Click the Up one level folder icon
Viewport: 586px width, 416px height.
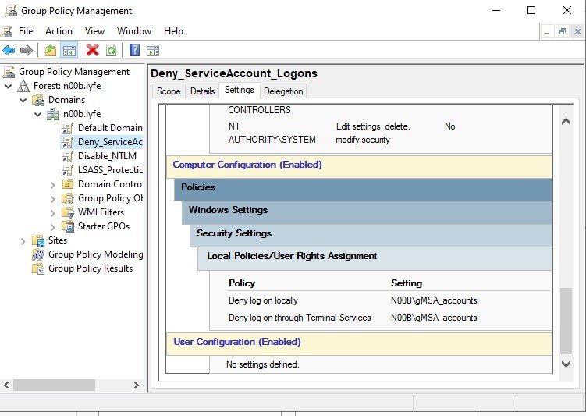pyautogui.click(x=51, y=50)
